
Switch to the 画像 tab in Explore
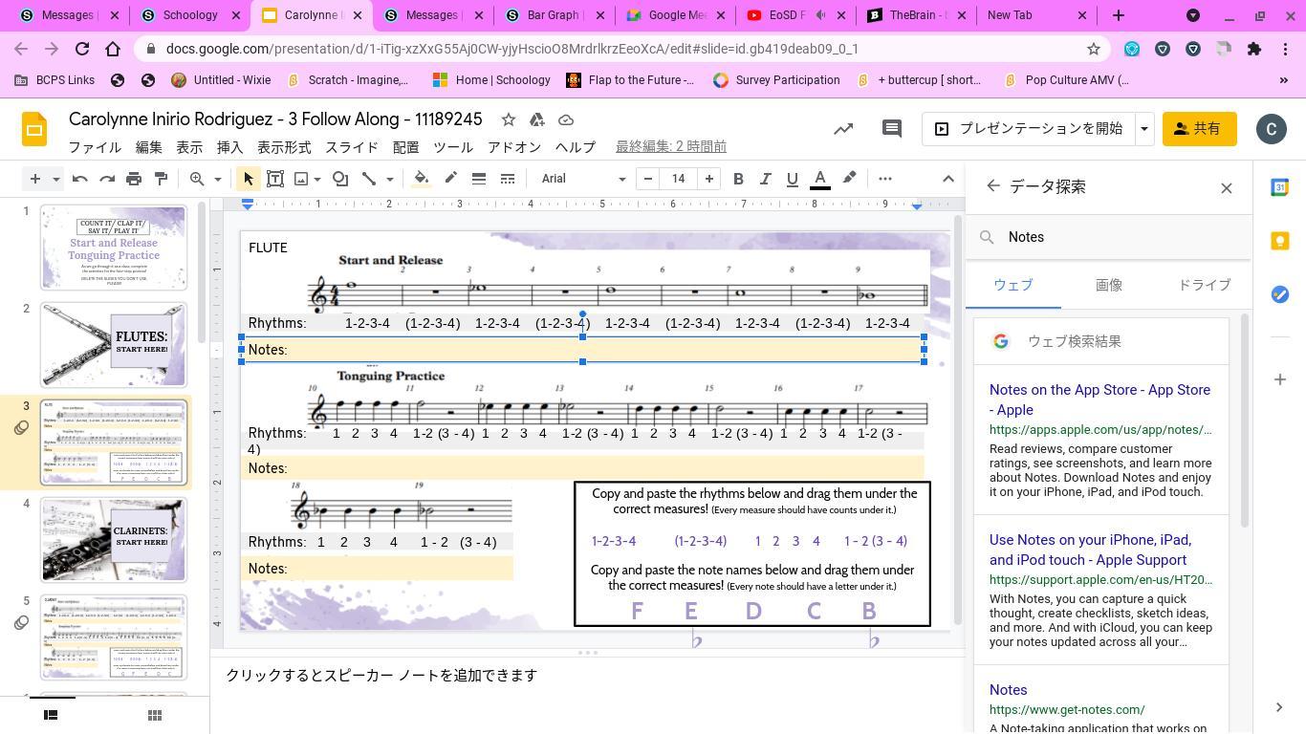pyautogui.click(x=1108, y=285)
